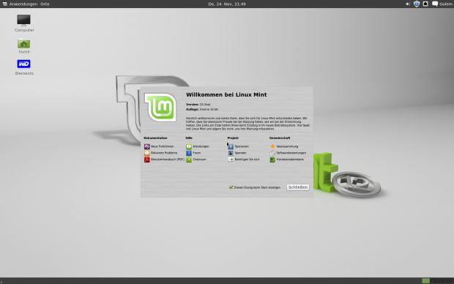Click the 'Dokumentation' column heading
This screenshot has width=454, height=284.
click(x=155, y=138)
